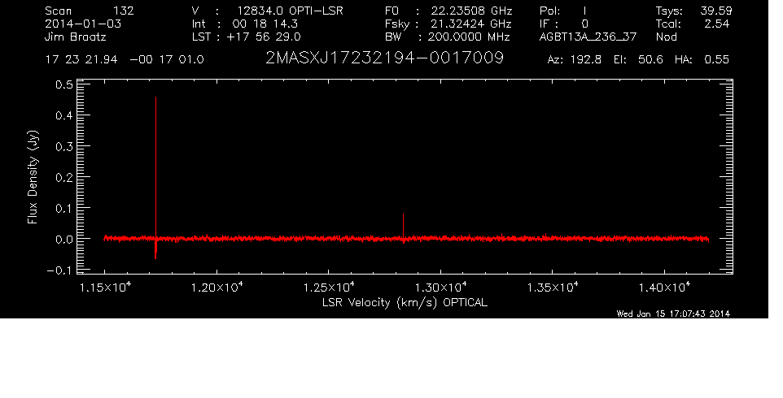Image resolution: width=783 pixels, height=398 pixels.
Task: Click the LSR Velocity (km/s) OPTICAL axis label
Action: (x=405, y=303)
